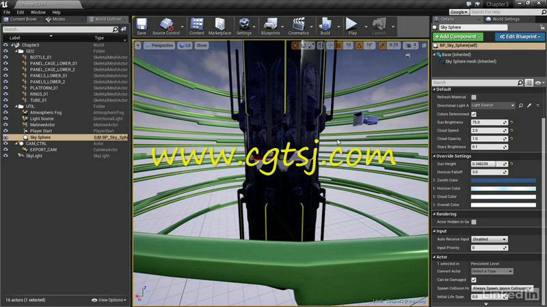Browse to Directional Light Actor magnifier icon

(x=521, y=106)
